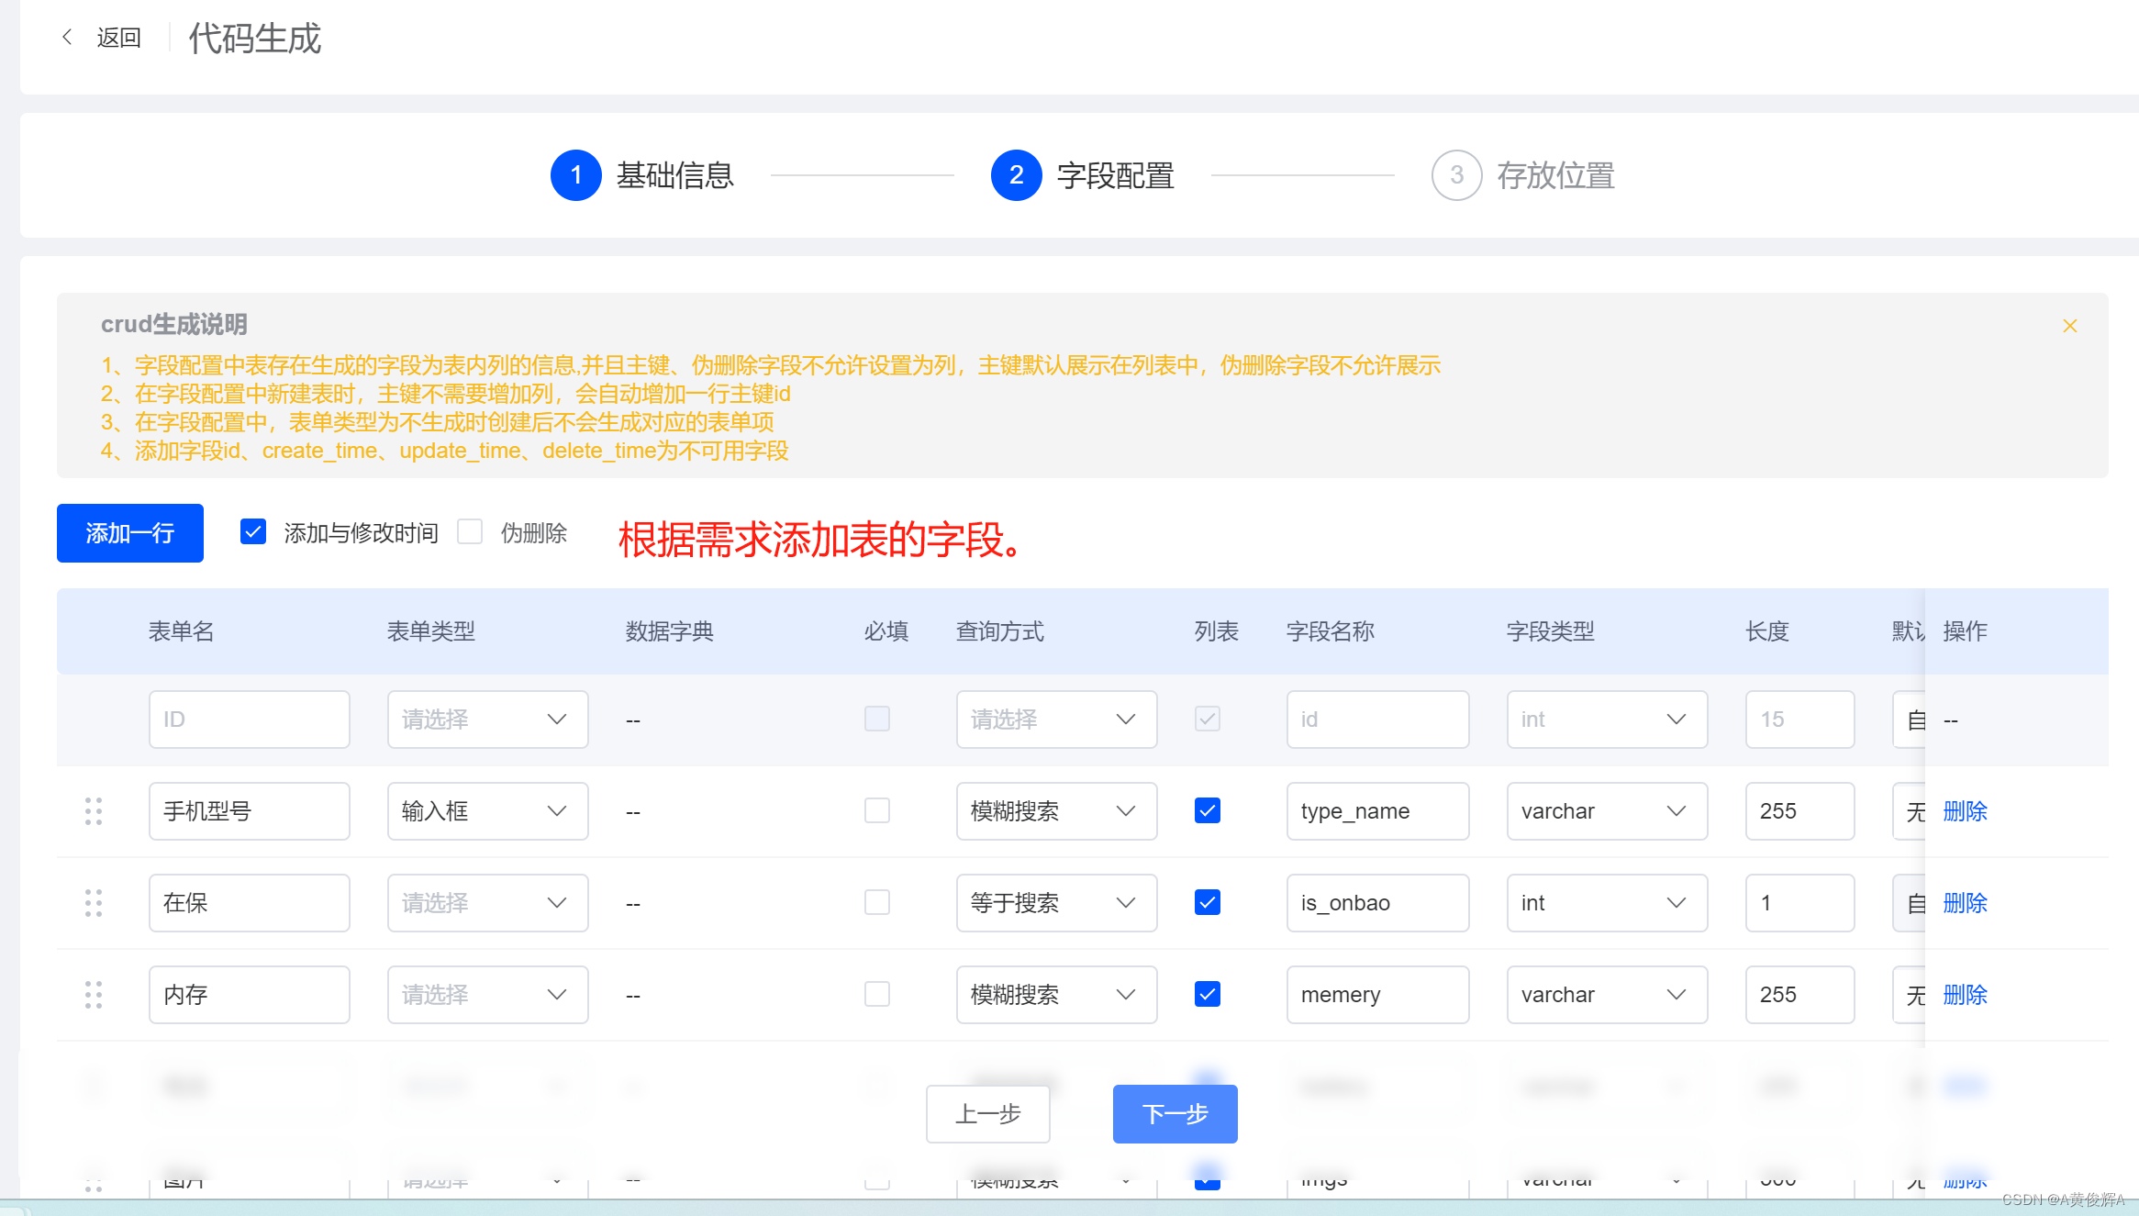Image resolution: width=2139 pixels, height=1216 pixels.
Task: Check 必填 for 内存 row
Action: [877, 994]
